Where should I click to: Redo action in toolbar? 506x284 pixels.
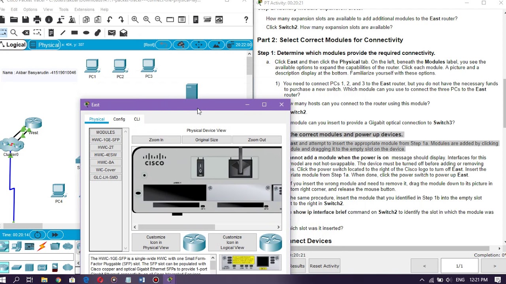121,20
